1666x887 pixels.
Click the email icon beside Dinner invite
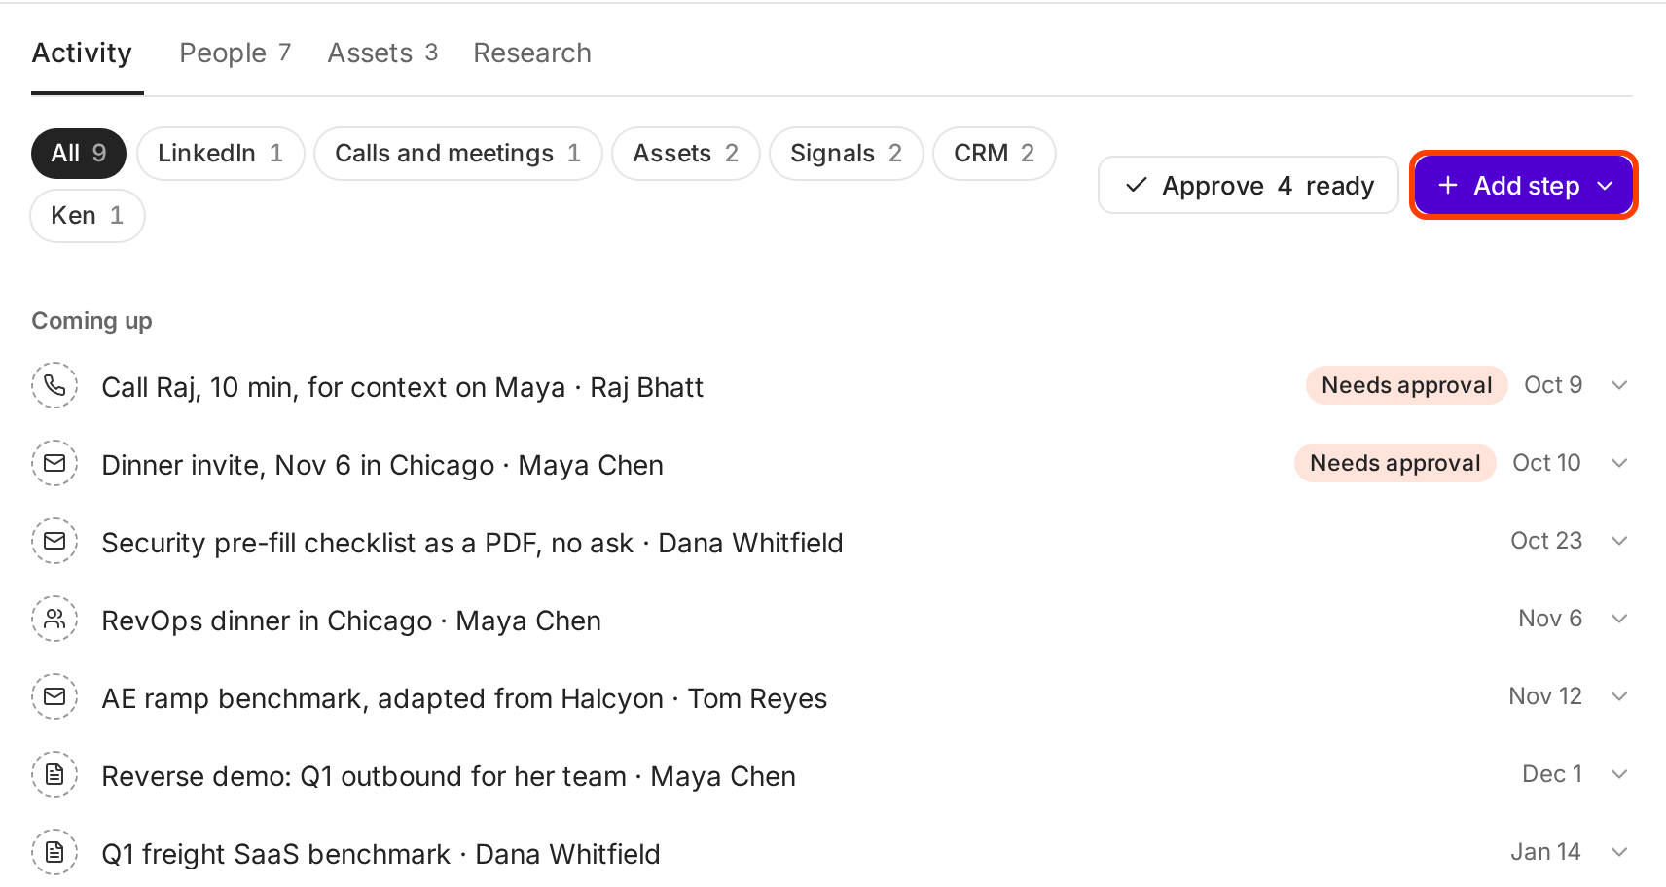(x=54, y=464)
